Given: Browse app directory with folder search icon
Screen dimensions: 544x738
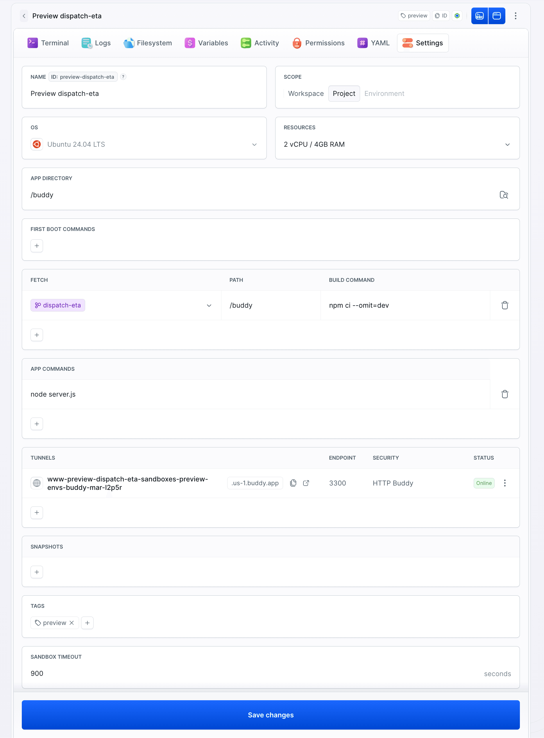Looking at the screenshot, I should [x=504, y=195].
